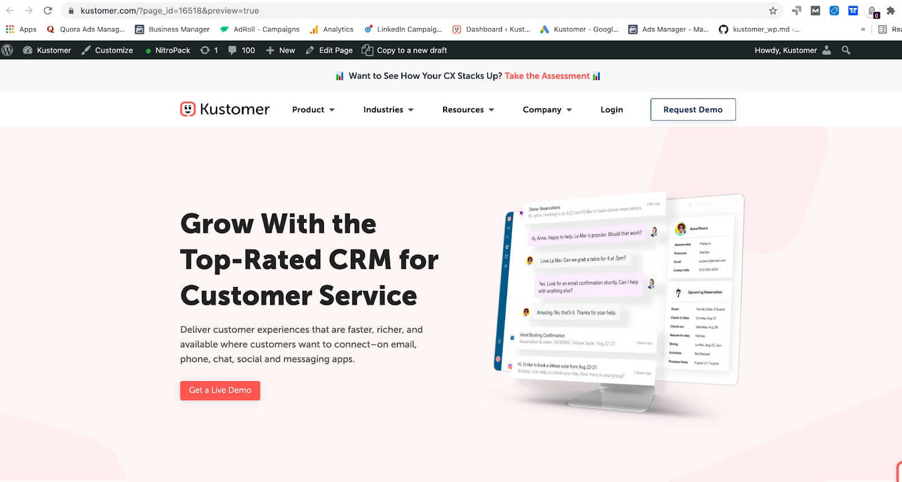902x482 pixels.
Task: Open Customize in the WordPress admin bar
Action: [107, 50]
